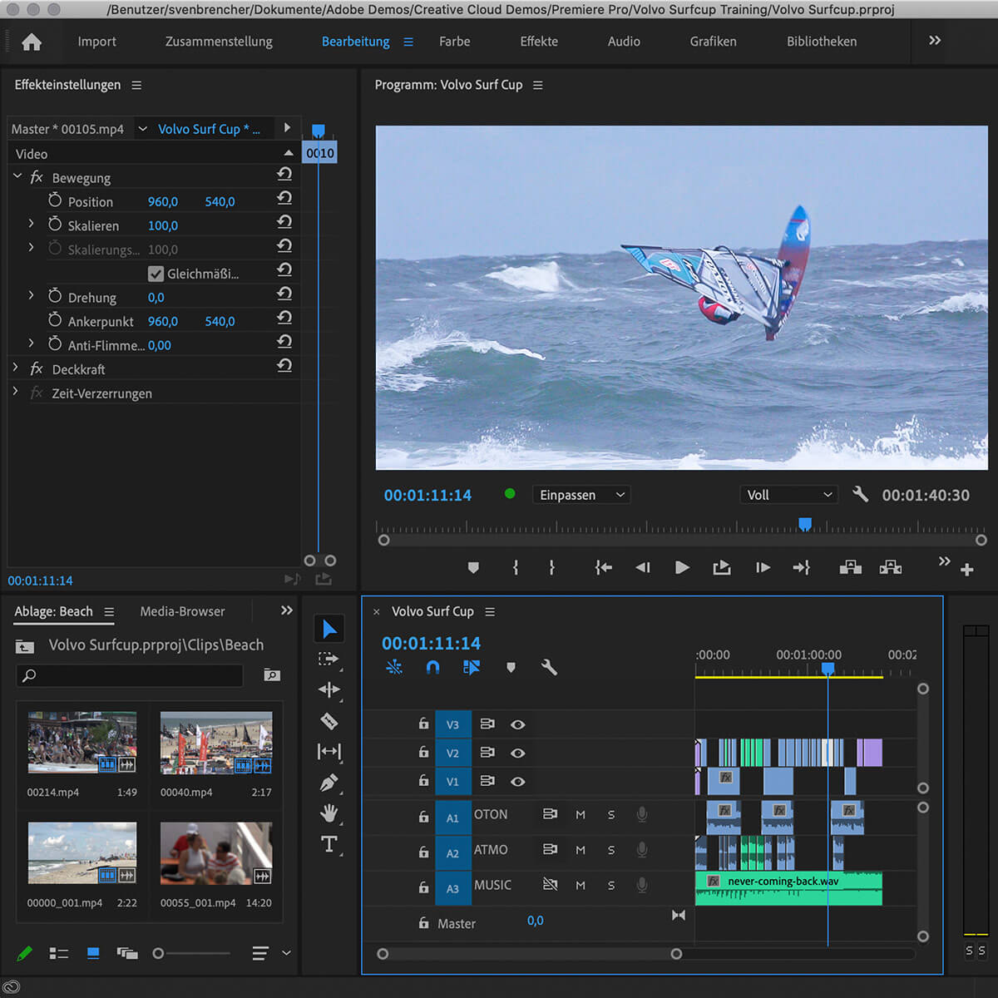Open the Effekteinstellungen panel menu
Viewport: 998px width, 998px height.
point(136,85)
